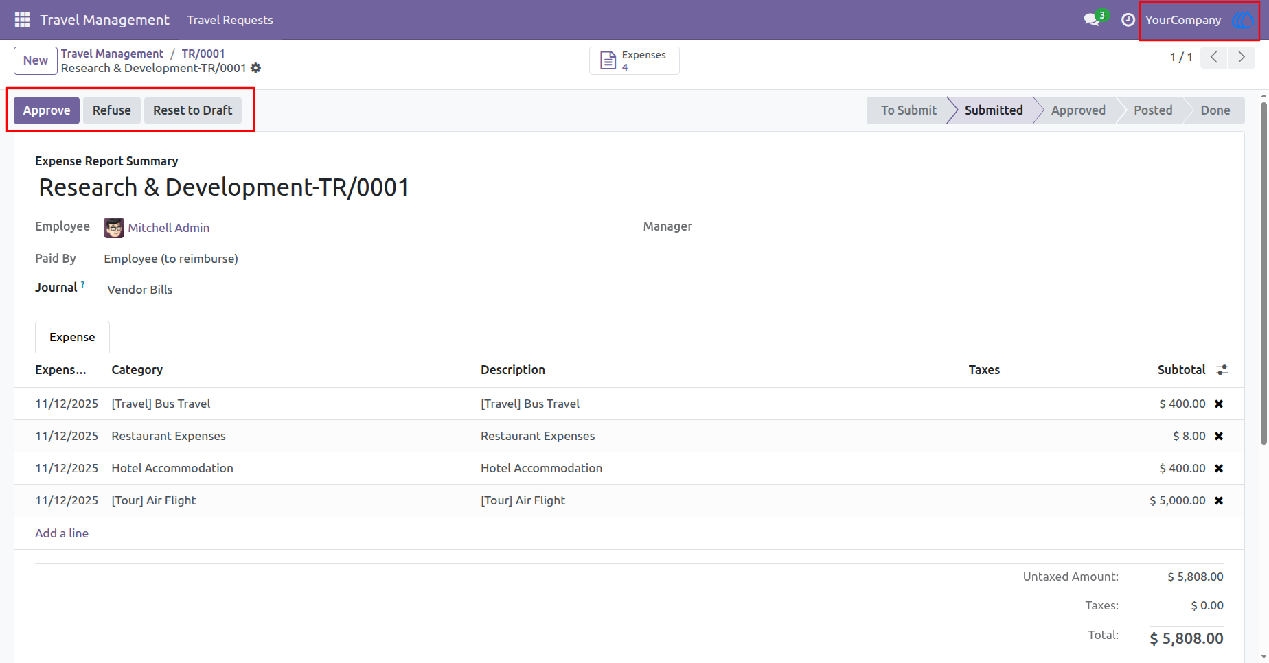1269x663 pixels.
Task: Open the Travel Requests menu
Action: (x=230, y=20)
